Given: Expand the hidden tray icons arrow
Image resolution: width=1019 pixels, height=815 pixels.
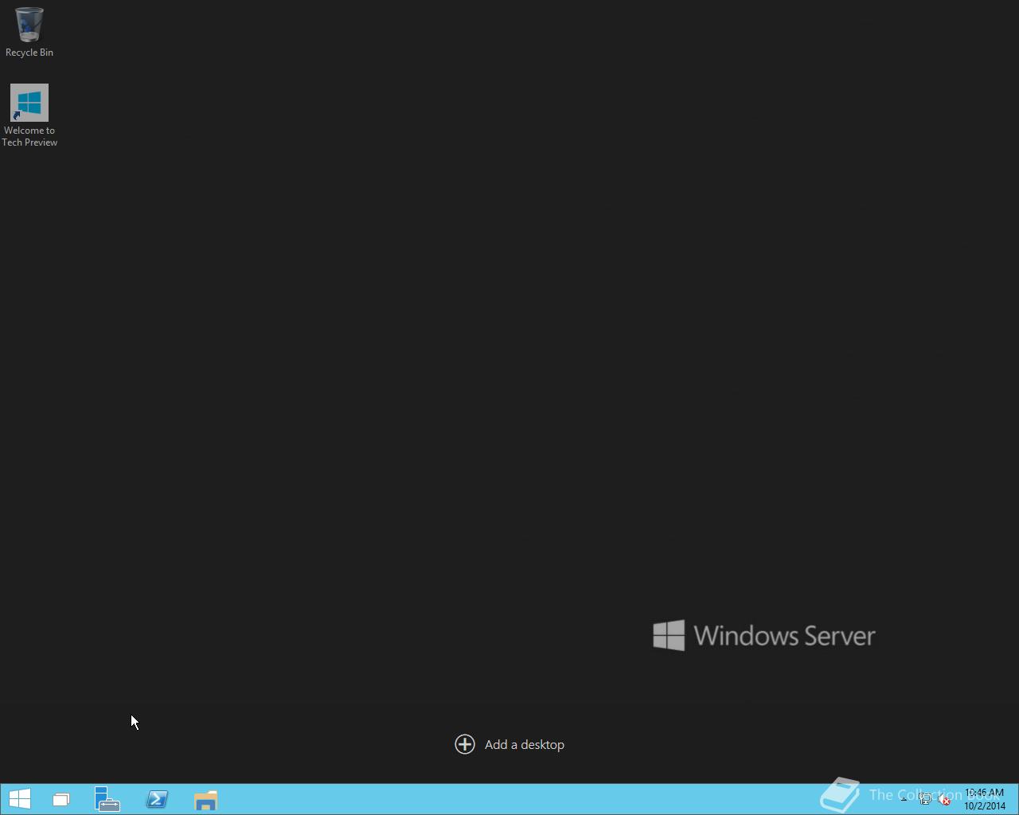Looking at the screenshot, I should pyautogui.click(x=904, y=799).
